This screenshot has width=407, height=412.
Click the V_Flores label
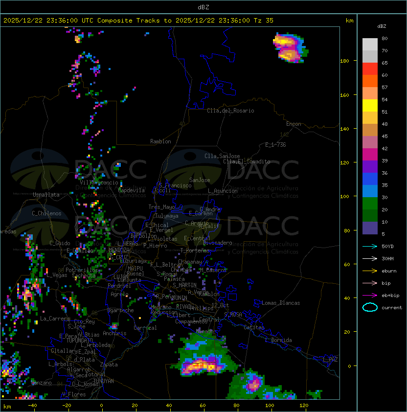(74, 394)
